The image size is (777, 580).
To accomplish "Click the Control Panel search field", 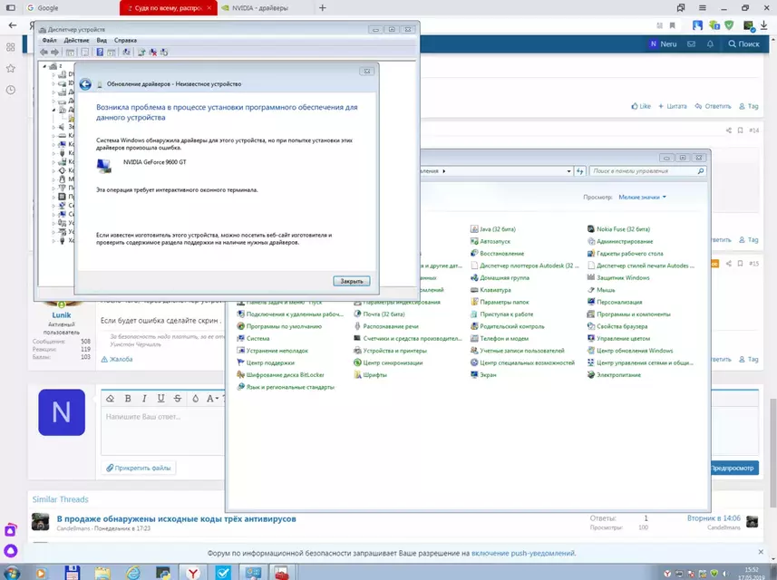I will [647, 171].
